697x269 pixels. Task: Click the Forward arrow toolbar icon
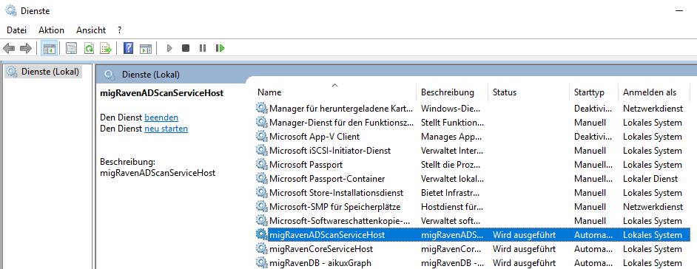click(x=26, y=48)
